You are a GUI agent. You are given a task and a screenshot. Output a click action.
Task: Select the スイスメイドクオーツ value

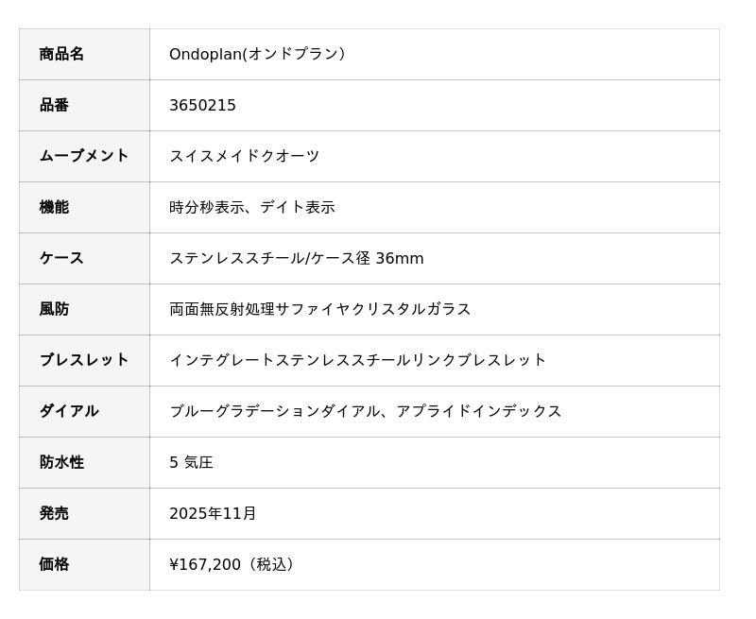(x=244, y=156)
